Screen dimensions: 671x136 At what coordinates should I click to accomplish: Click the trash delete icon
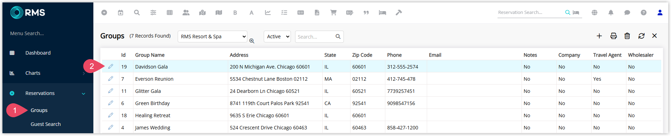pyautogui.click(x=627, y=36)
